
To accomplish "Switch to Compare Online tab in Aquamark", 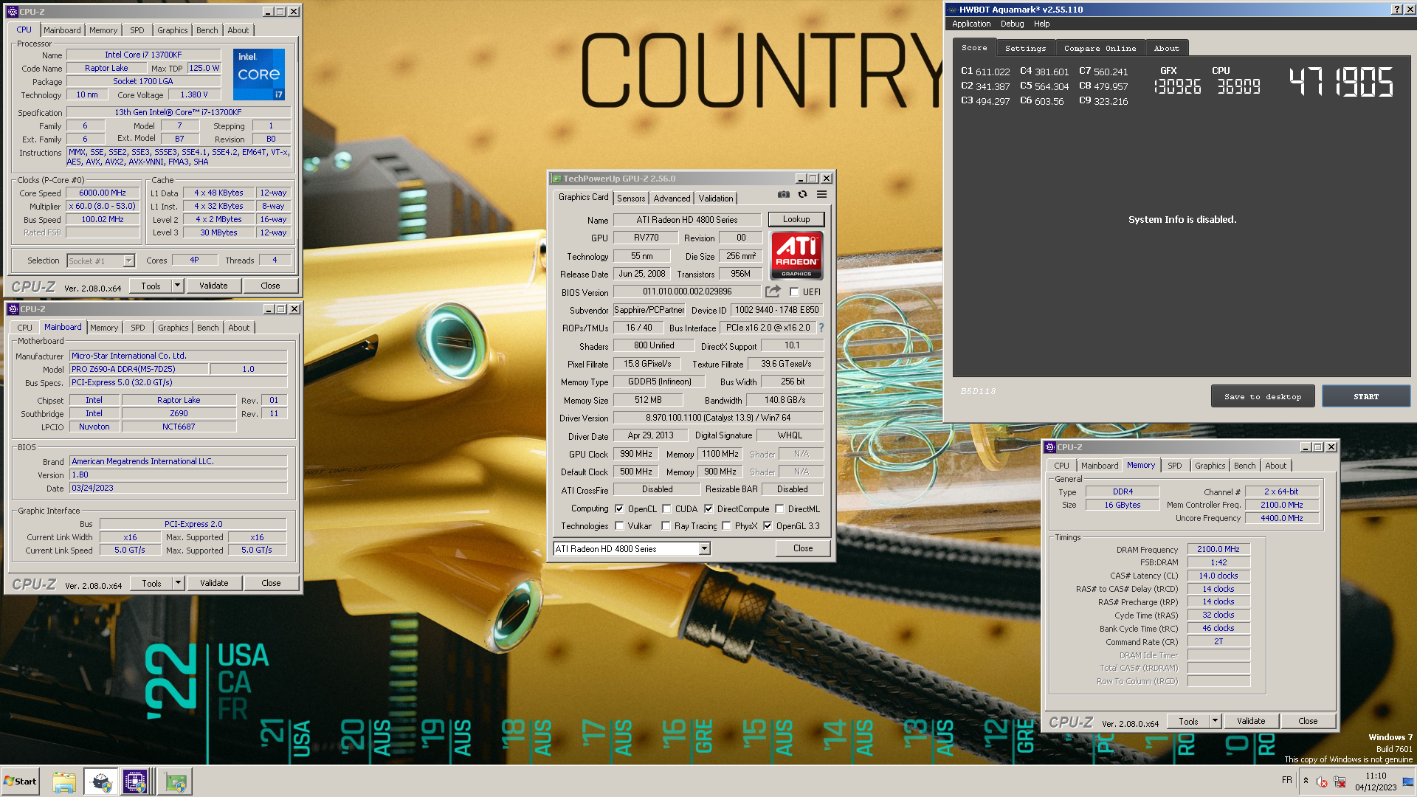I will tap(1100, 48).
